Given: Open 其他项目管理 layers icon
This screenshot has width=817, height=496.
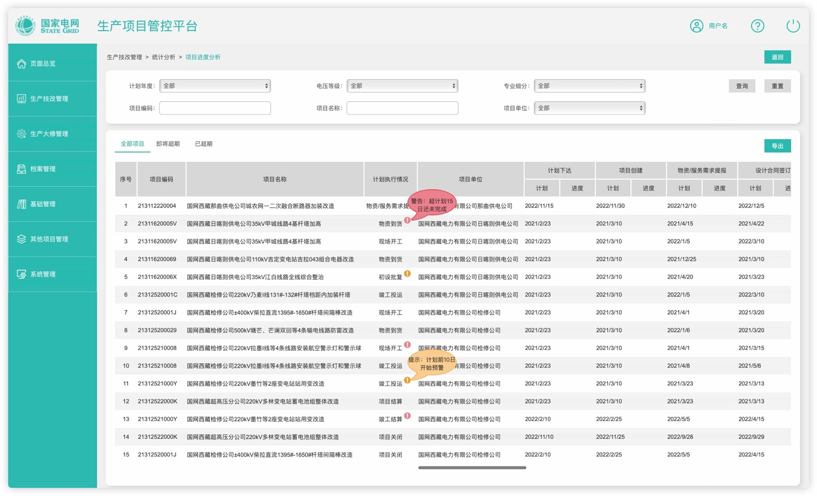Looking at the screenshot, I should tap(21, 240).
